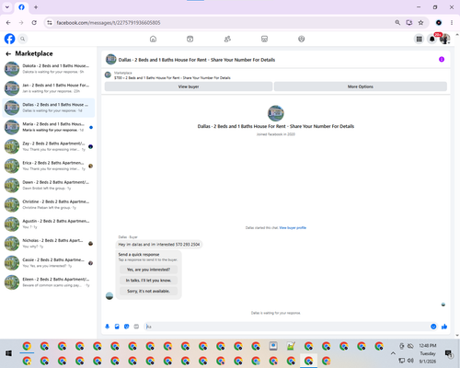Send quick reply 'In talks. I'll let you know.'

pos(148,281)
